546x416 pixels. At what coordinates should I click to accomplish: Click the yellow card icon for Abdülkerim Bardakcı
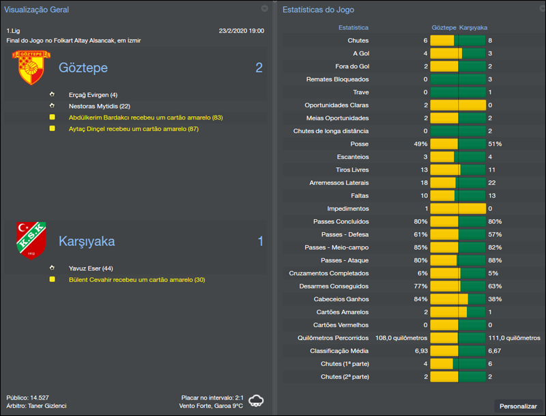pos(52,117)
